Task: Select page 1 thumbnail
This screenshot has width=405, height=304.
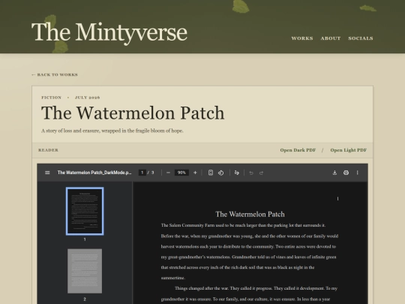Action: [85, 211]
